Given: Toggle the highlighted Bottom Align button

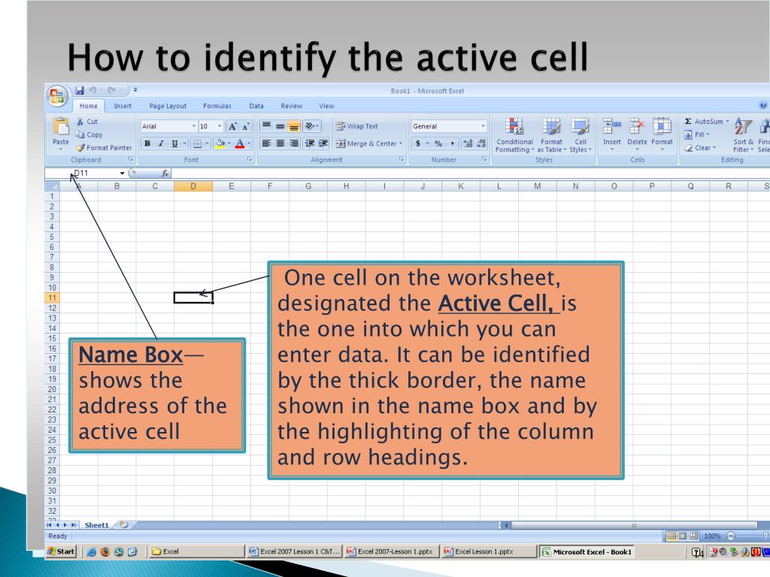Looking at the screenshot, I should [294, 126].
